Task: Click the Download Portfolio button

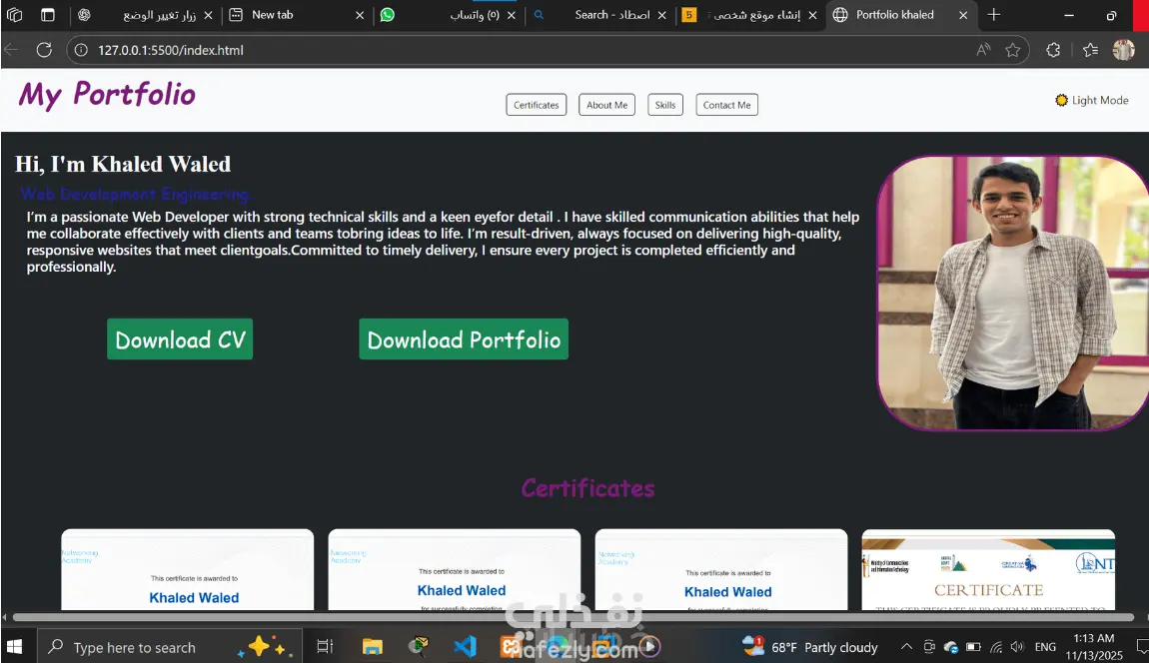Action: click(464, 339)
